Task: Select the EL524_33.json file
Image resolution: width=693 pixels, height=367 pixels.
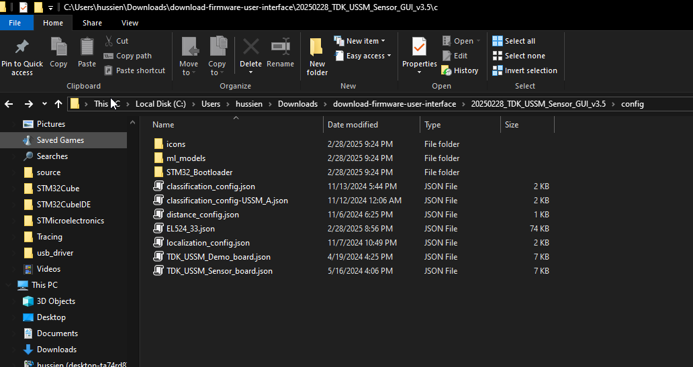Action: click(190, 229)
